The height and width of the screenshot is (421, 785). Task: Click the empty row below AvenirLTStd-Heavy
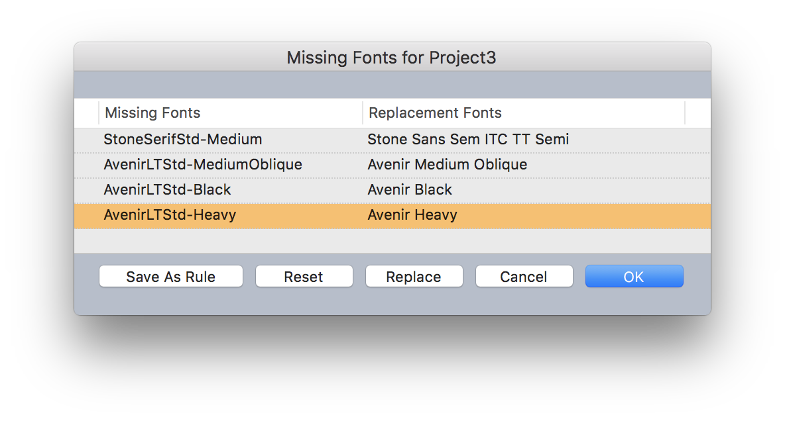pos(391,240)
